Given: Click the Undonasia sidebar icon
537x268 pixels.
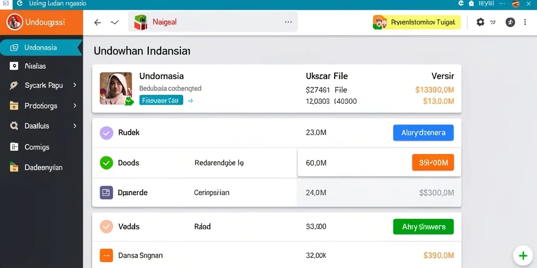Looking at the screenshot, I should pos(14,48).
